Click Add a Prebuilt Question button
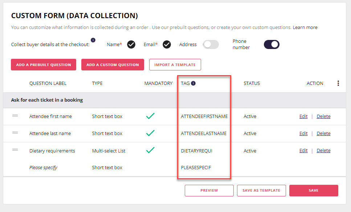This screenshot has width=351, height=212. pyautogui.click(x=44, y=65)
